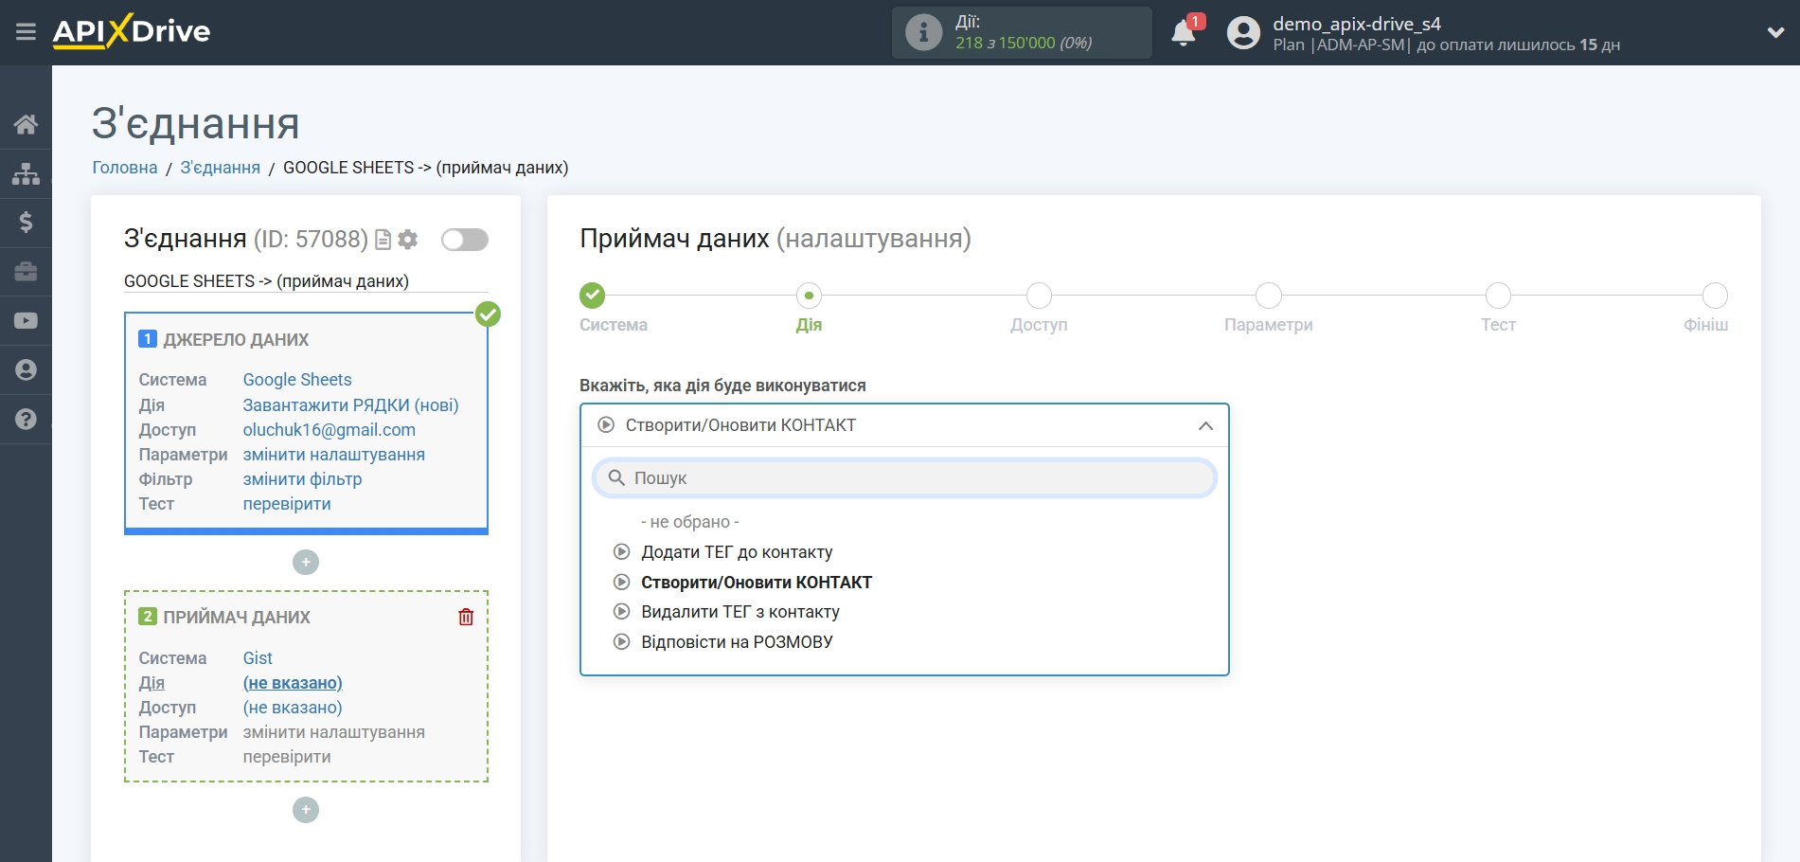Open the home icon in the sidebar
The height and width of the screenshot is (862, 1800).
26,124
